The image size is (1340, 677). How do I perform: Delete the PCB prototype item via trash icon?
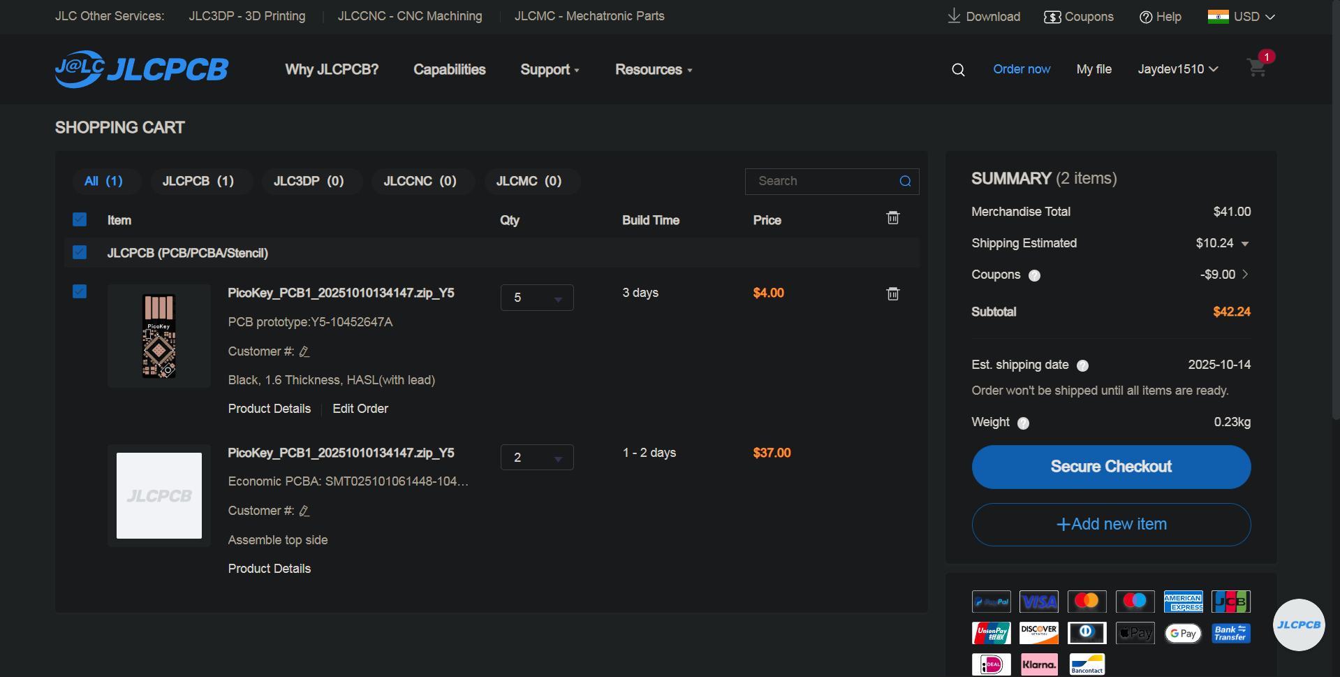coord(892,293)
